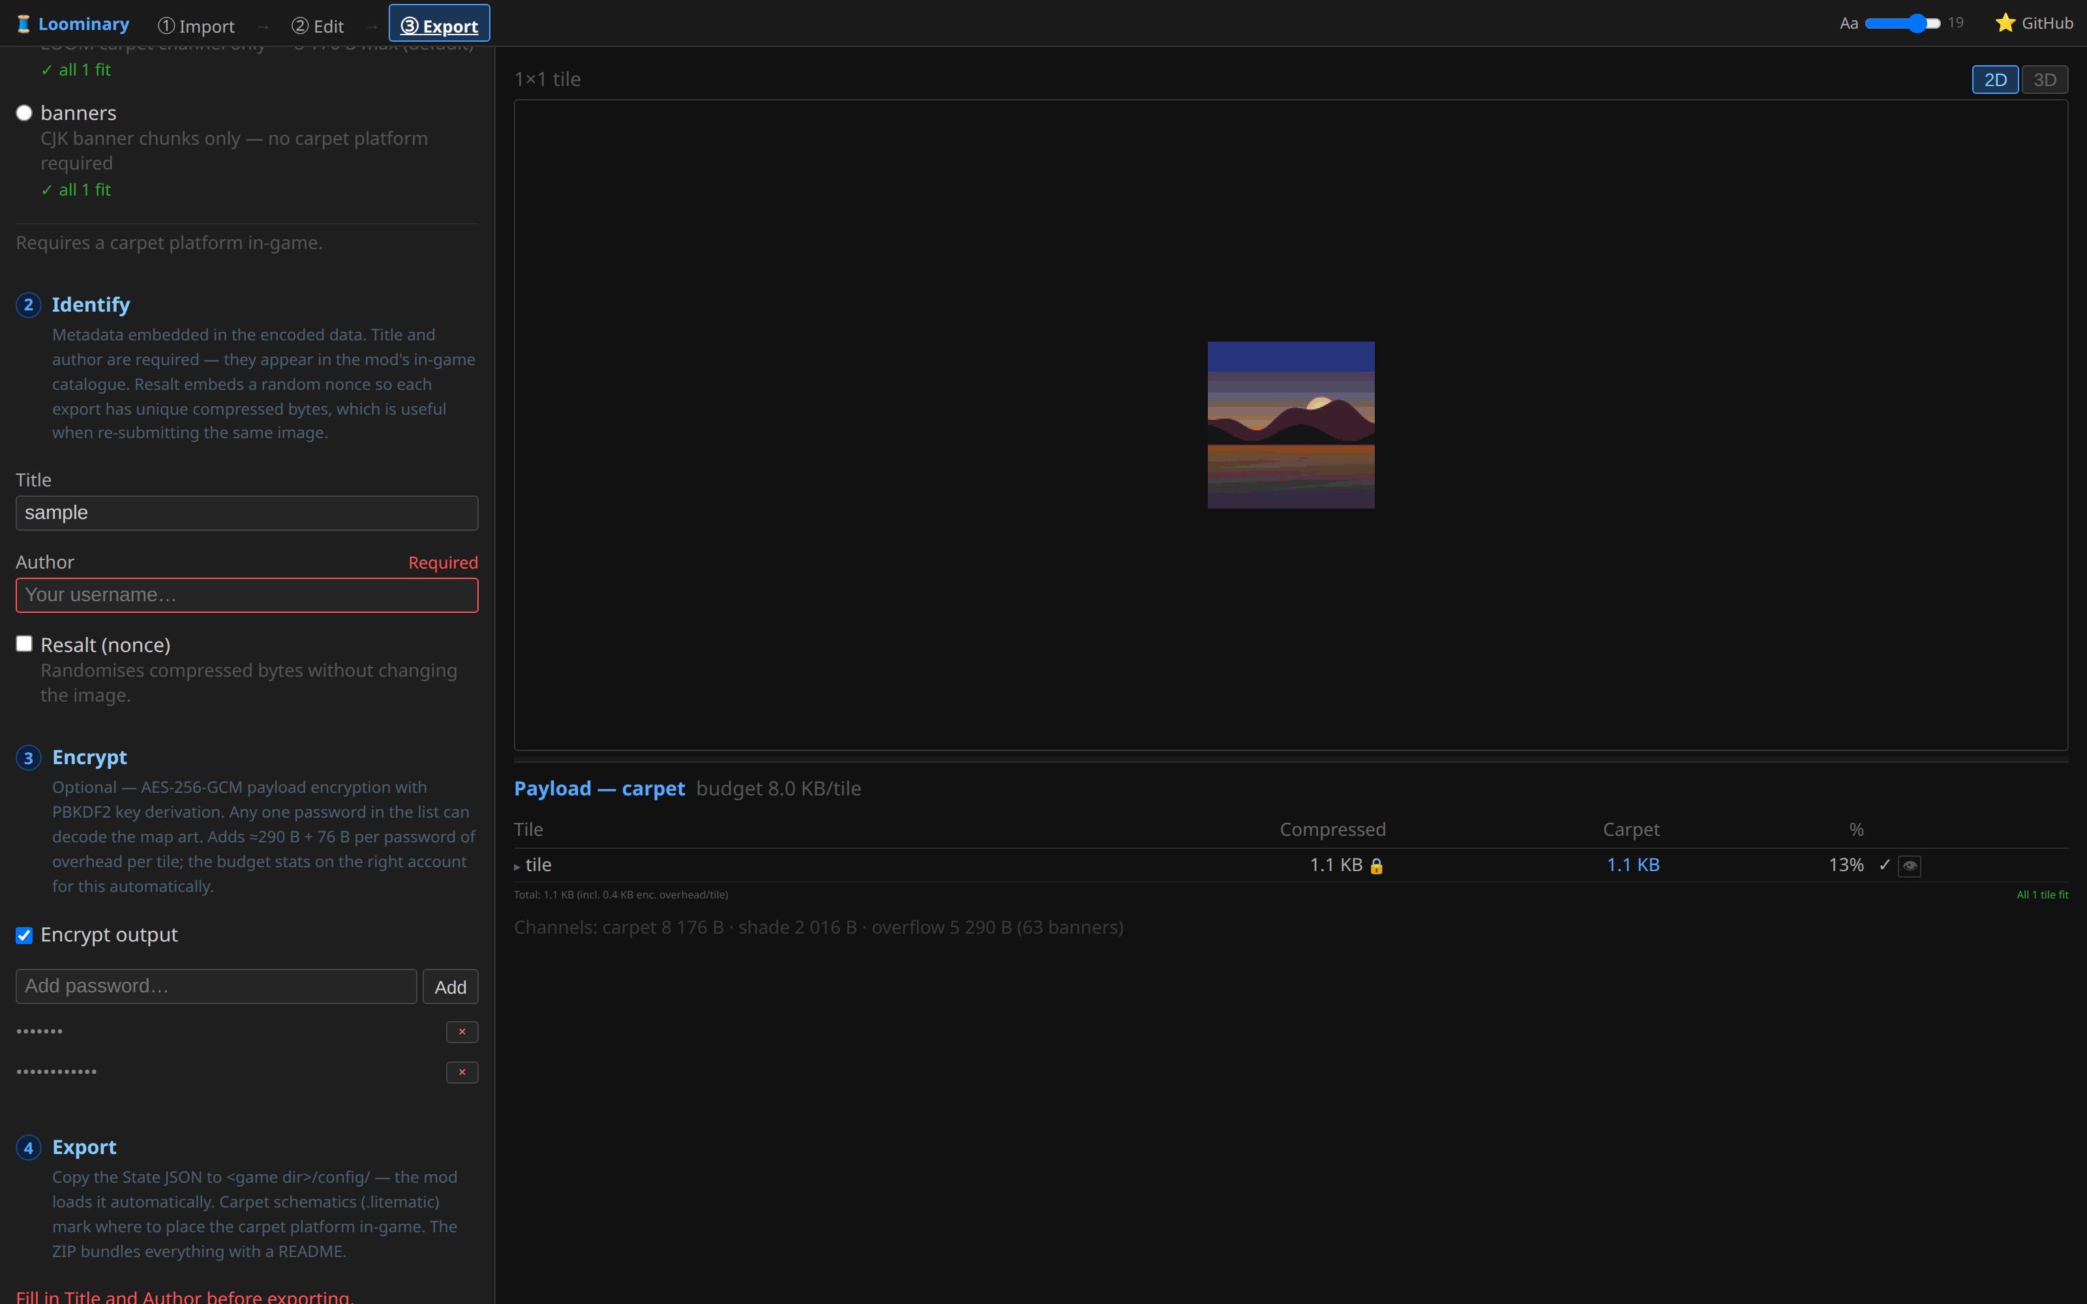Viewport: 2087px width, 1304px height.
Task: Switch to the Edit step tab
Action: coord(318,26)
